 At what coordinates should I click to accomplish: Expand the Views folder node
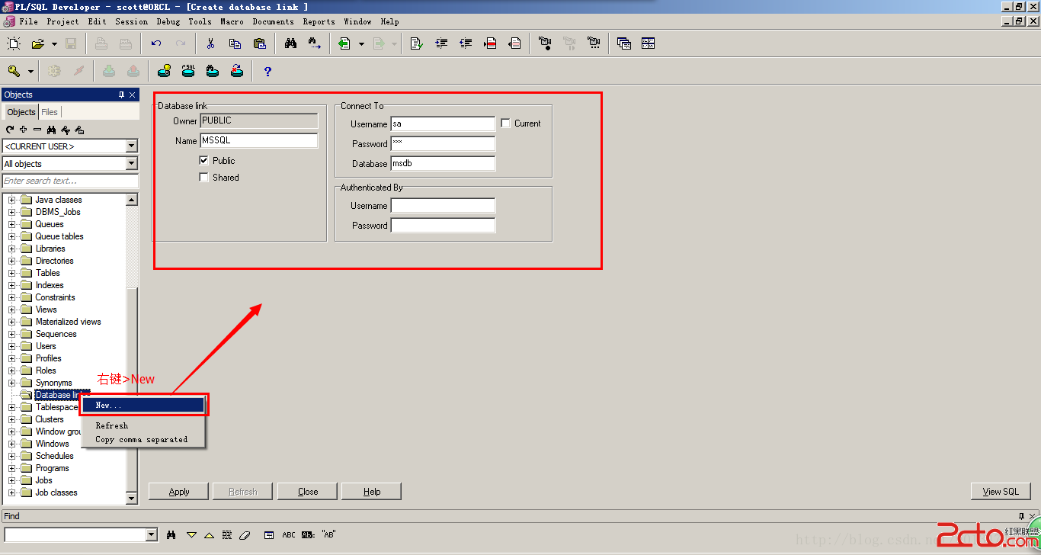(x=12, y=310)
